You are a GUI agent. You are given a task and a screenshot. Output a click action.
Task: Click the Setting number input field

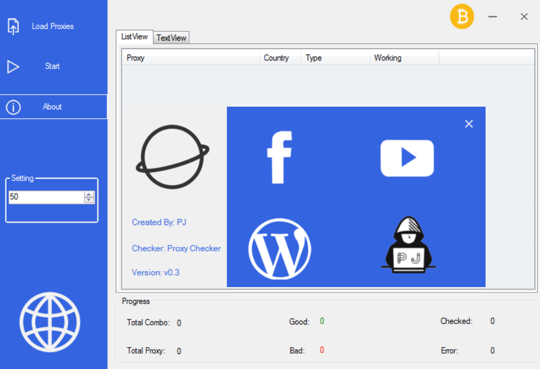click(45, 197)
